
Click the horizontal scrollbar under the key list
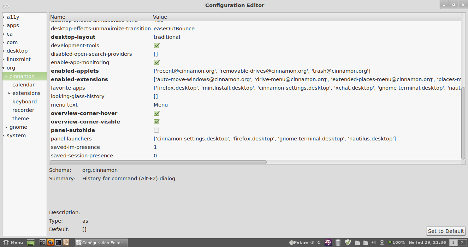(x=158, y=162)
